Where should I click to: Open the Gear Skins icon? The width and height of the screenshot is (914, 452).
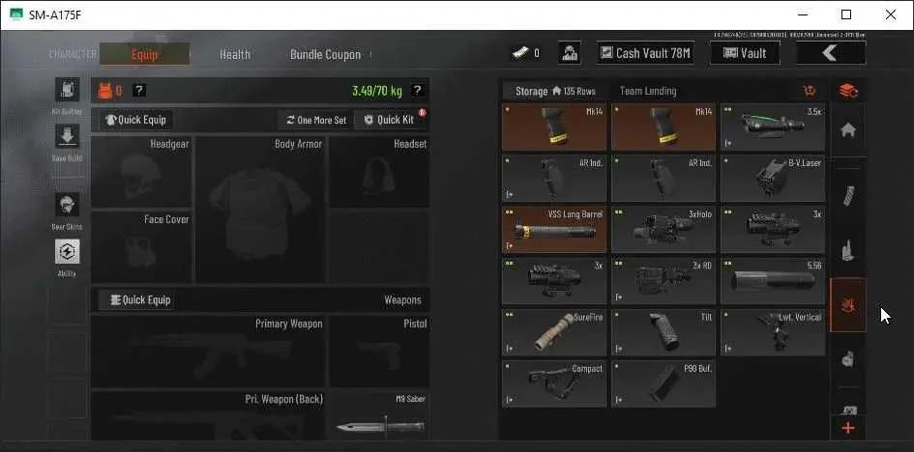pyautogui.click(x=67, y=205)
